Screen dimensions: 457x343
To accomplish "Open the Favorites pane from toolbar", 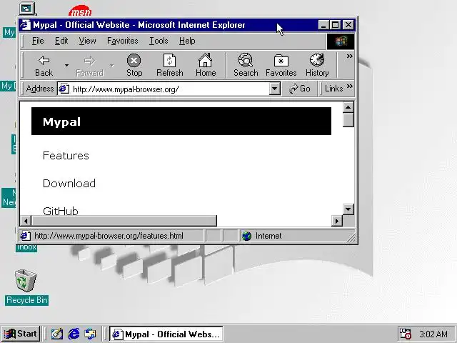I will (x=281, y=65).
